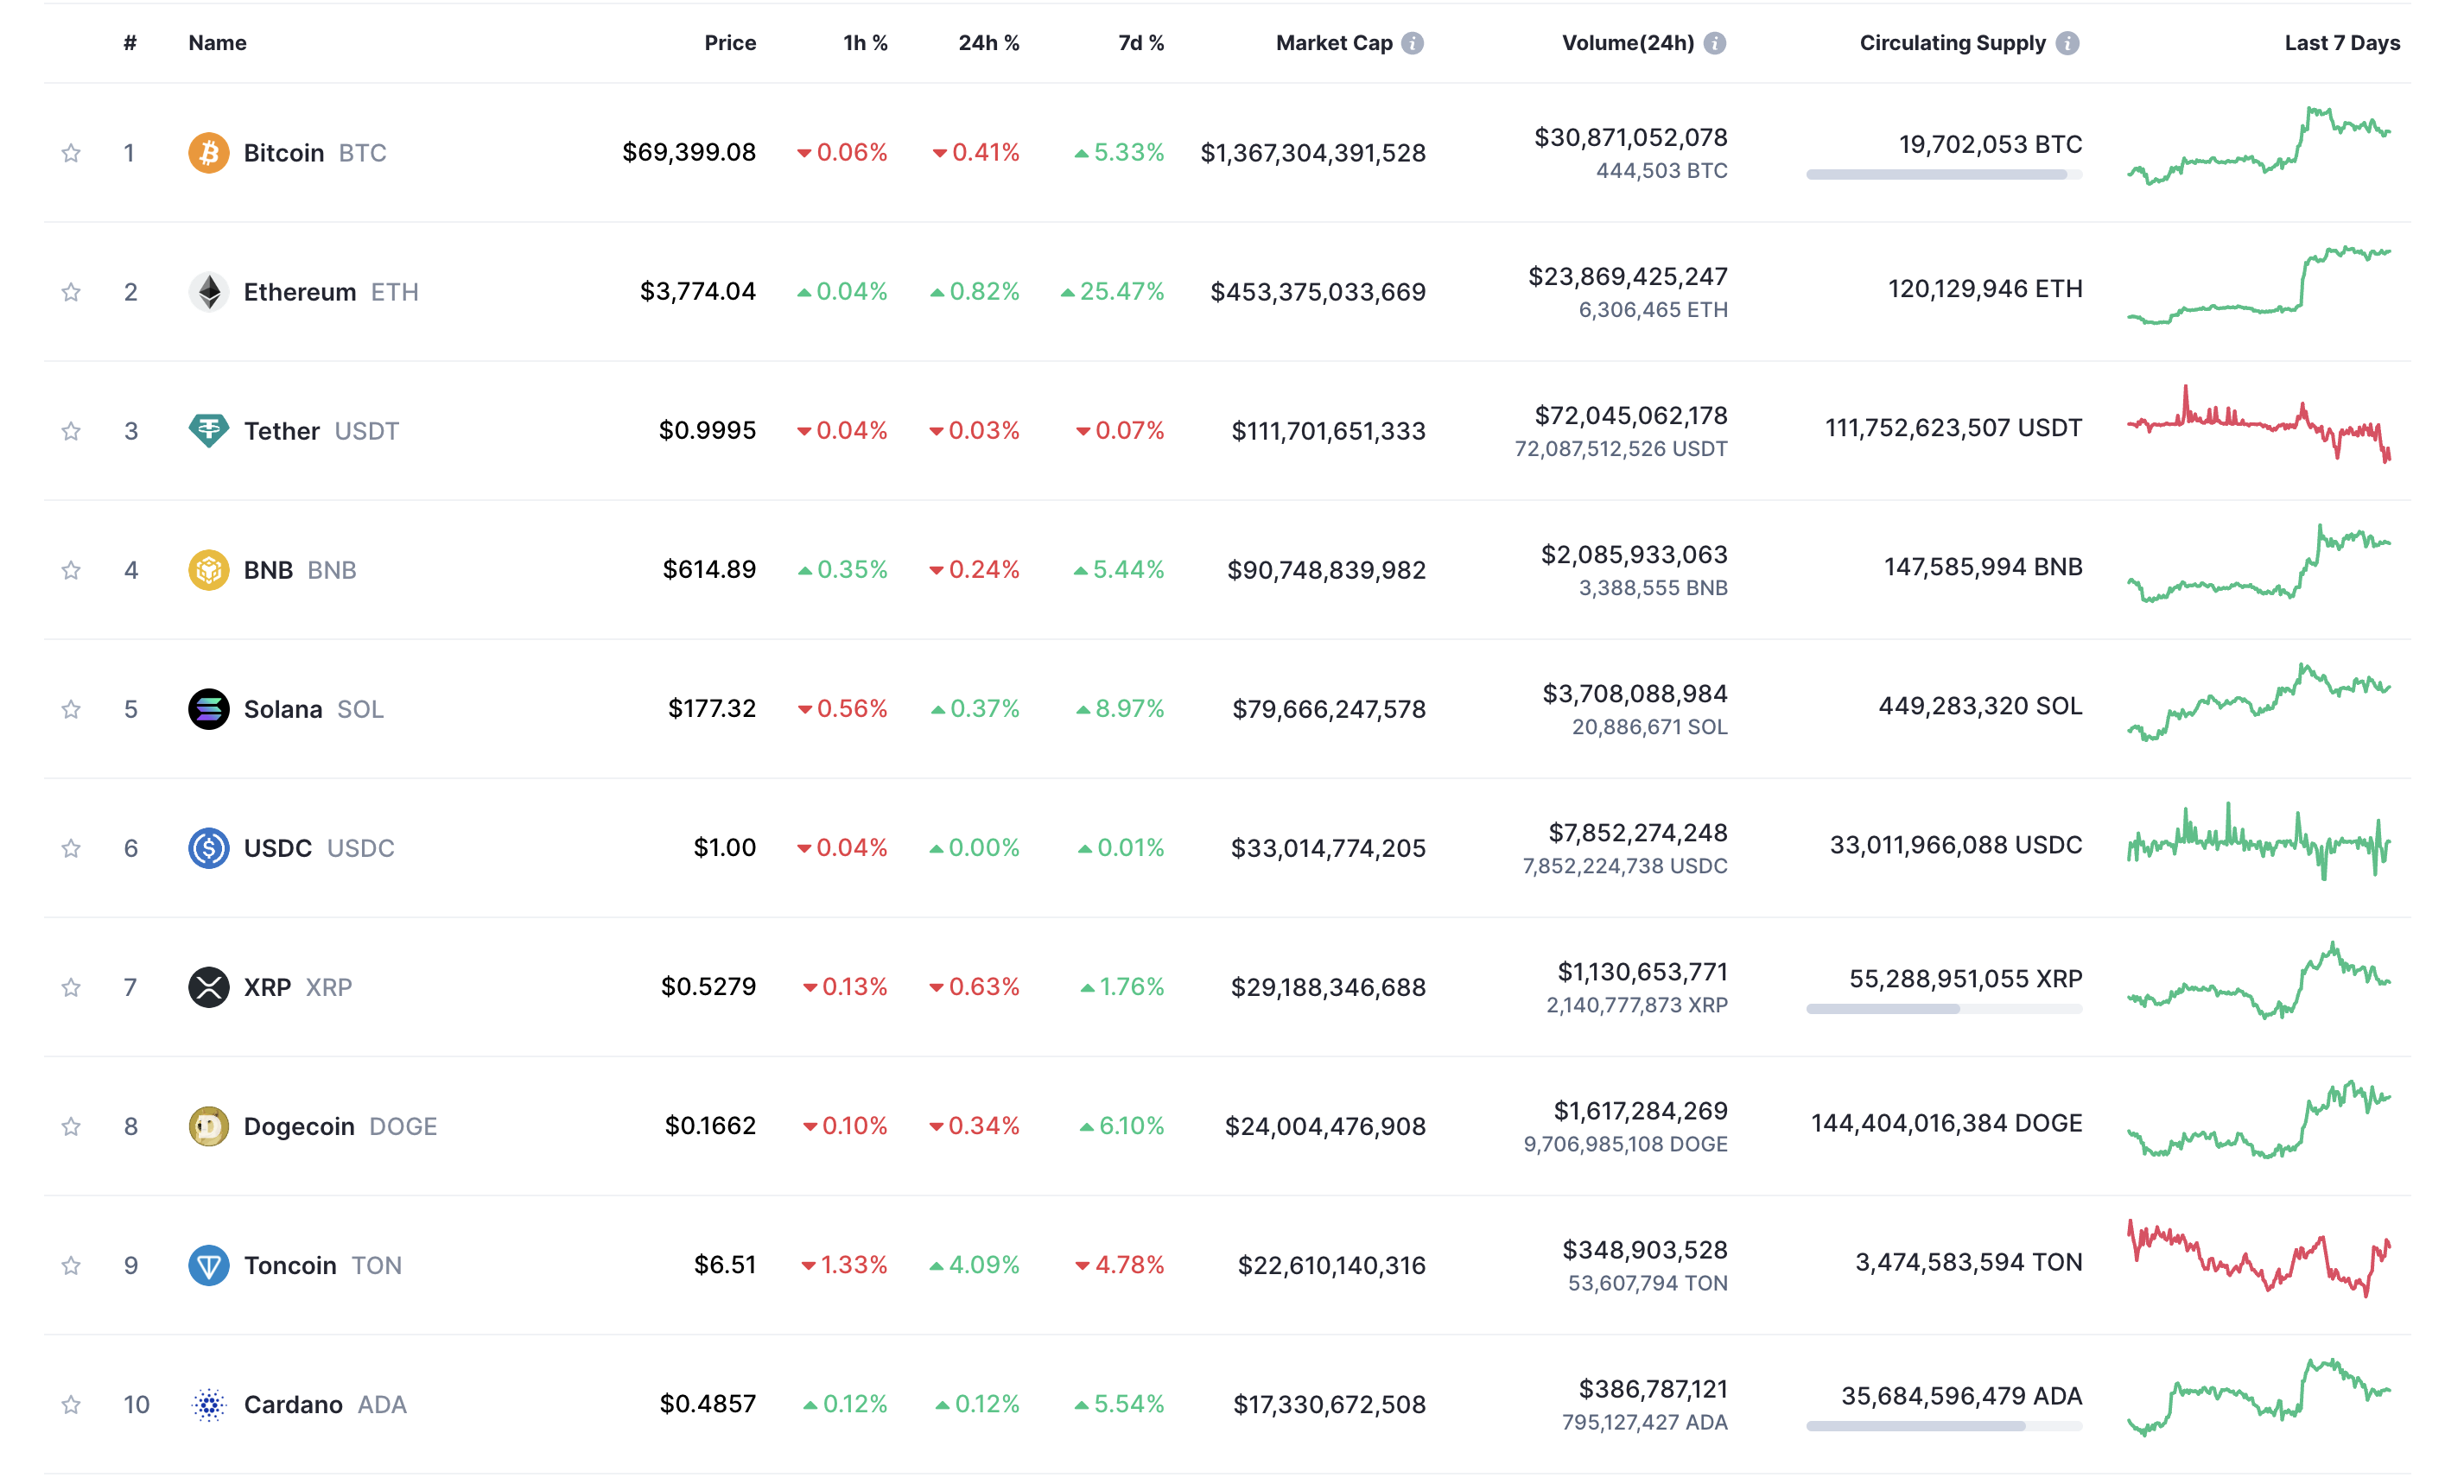Click the Solana logo icon

[208, 709]
